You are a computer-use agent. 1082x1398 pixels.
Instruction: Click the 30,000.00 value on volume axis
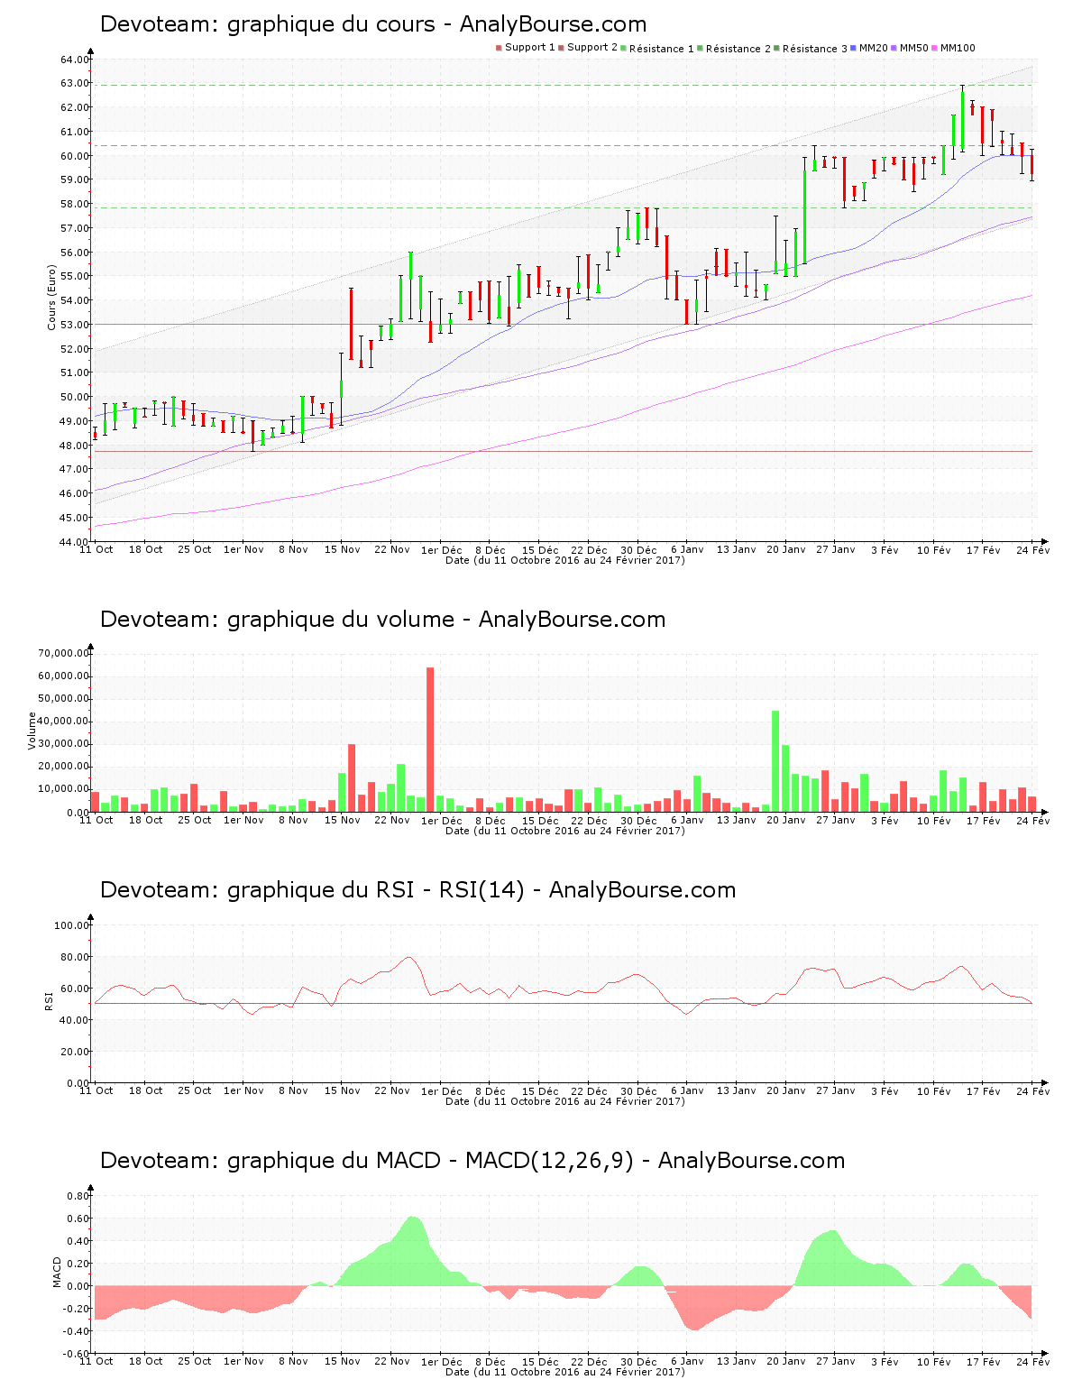point(63,744)
